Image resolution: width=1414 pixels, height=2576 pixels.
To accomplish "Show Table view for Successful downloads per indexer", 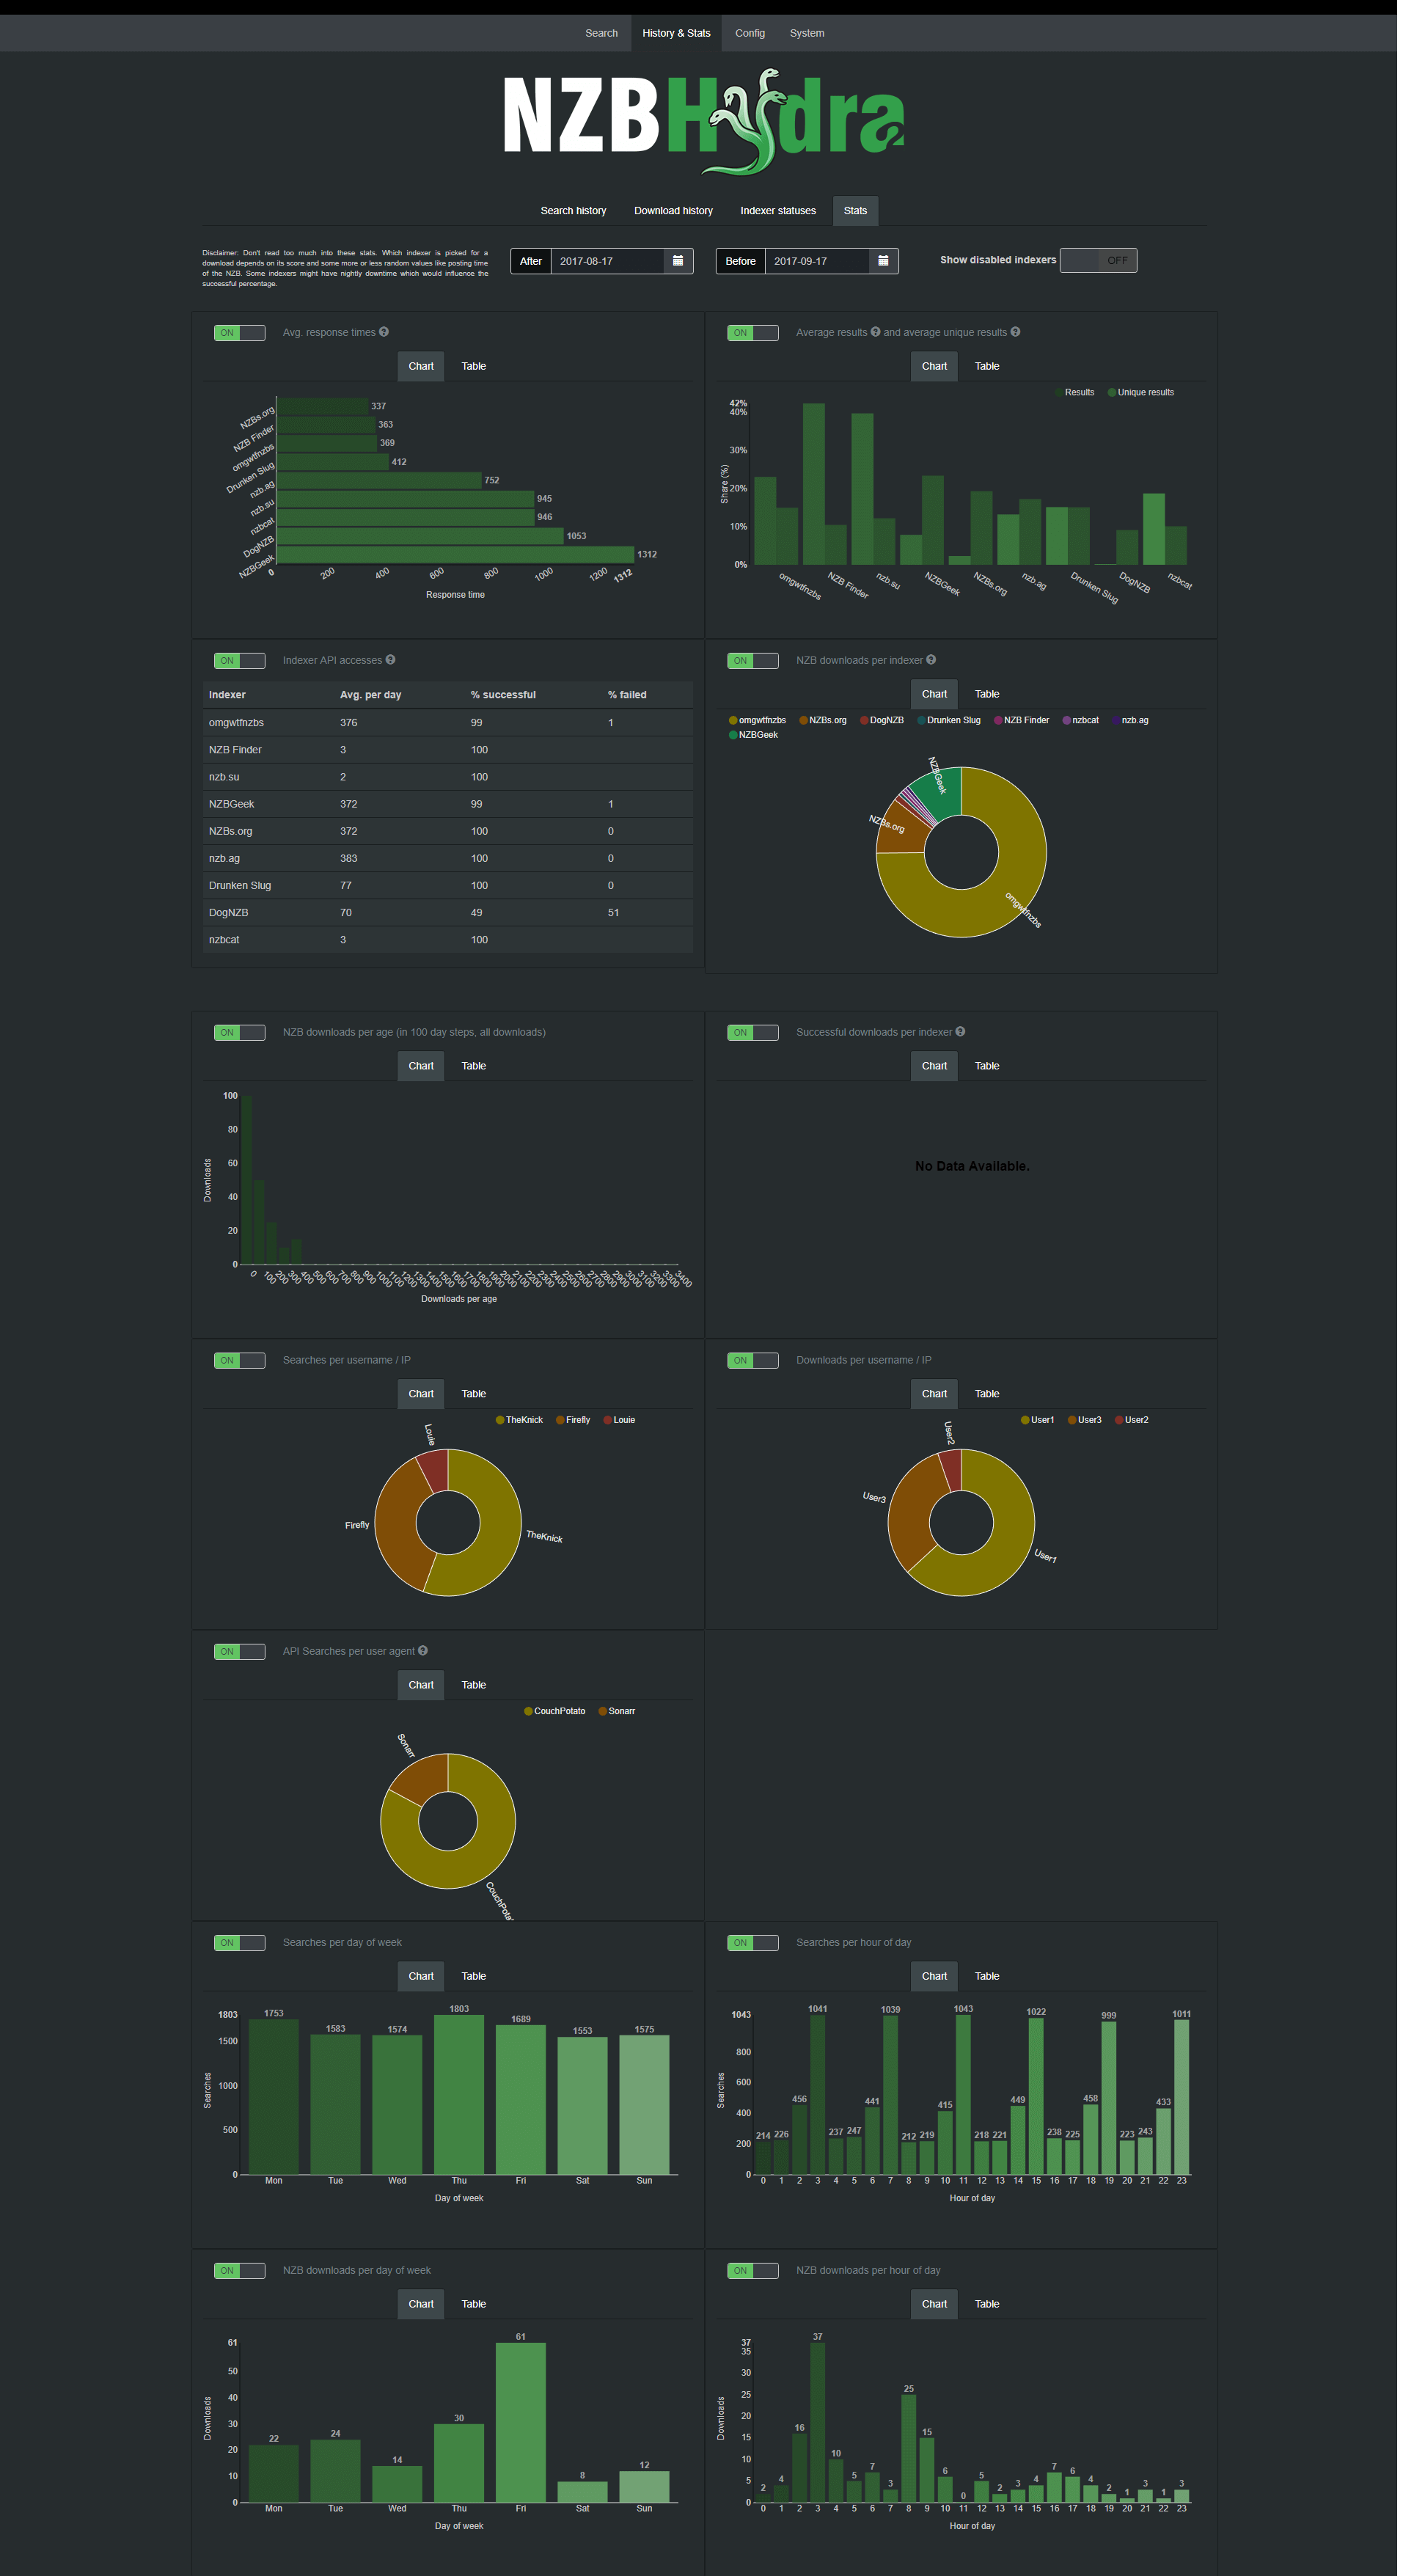I will point(987,1066).
